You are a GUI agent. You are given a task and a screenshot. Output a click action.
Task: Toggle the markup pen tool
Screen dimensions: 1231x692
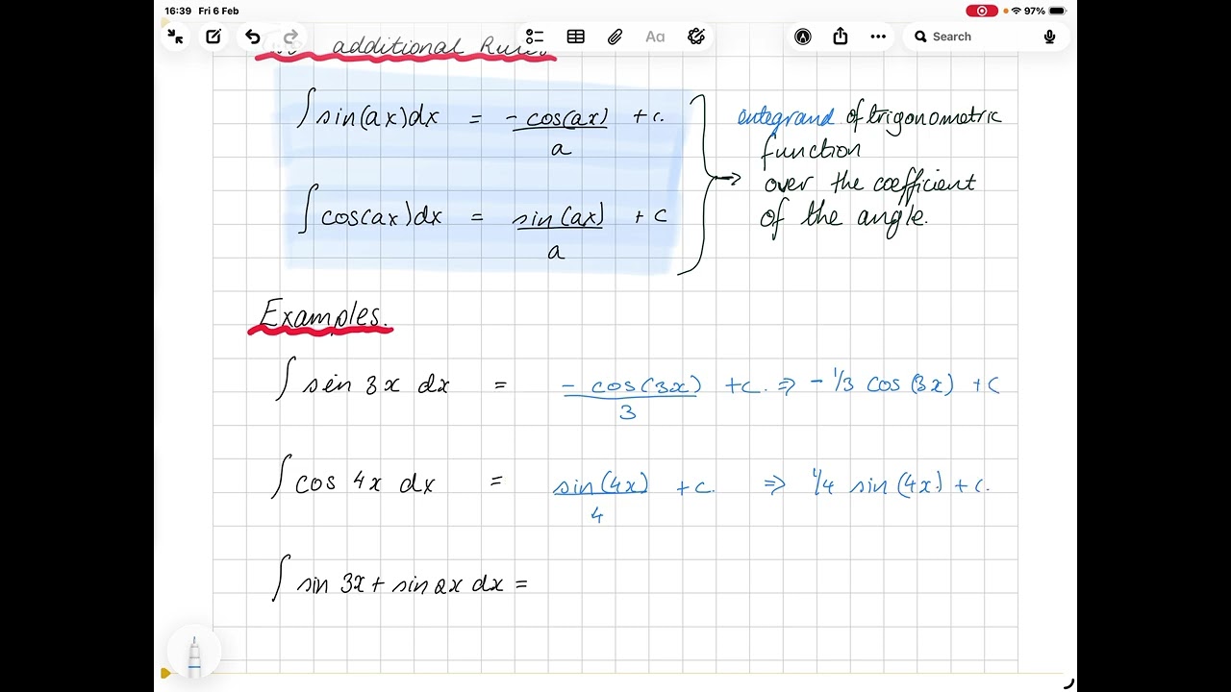pyautogui.click(x=803, y=37)
